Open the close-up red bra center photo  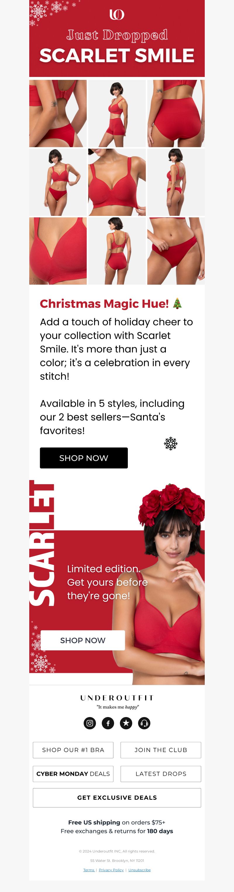(x=117, y=182)
